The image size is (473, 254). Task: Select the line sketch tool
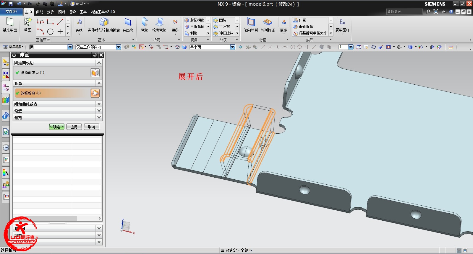coord(60,22)
